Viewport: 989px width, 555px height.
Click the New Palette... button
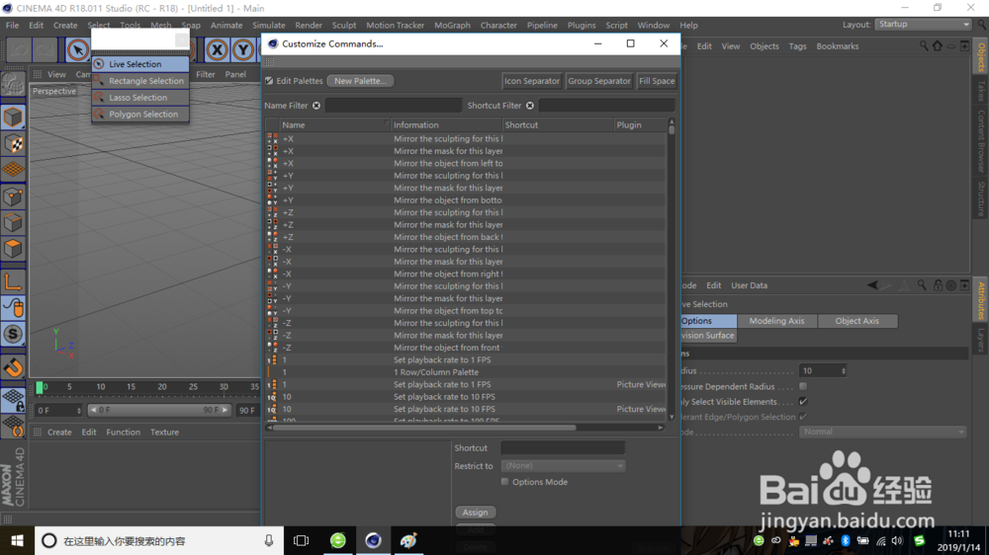360,81
